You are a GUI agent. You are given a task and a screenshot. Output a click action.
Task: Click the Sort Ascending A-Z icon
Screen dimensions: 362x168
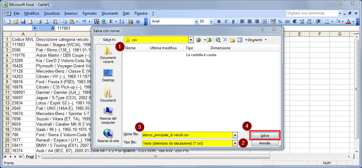click(122, 22)
